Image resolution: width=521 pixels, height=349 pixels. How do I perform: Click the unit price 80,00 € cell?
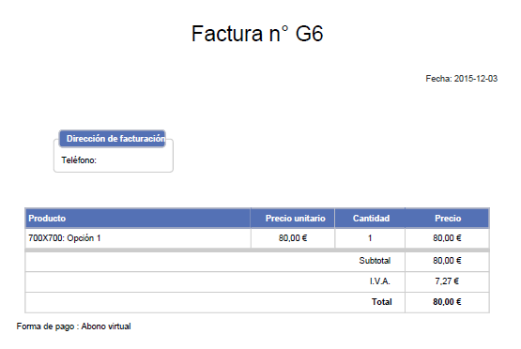coord(293,238)
